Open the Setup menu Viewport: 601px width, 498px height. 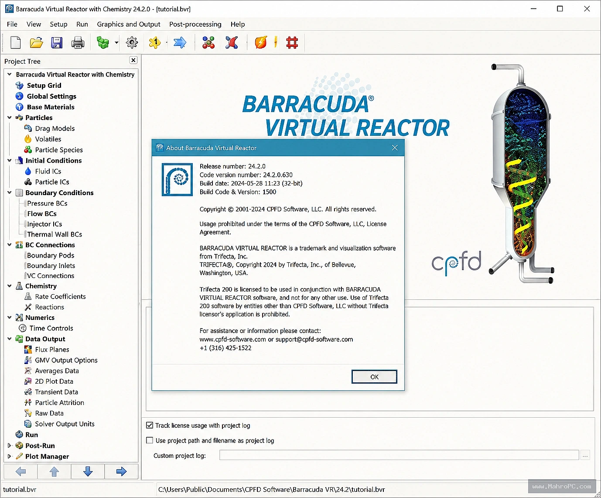click(58, 24)
